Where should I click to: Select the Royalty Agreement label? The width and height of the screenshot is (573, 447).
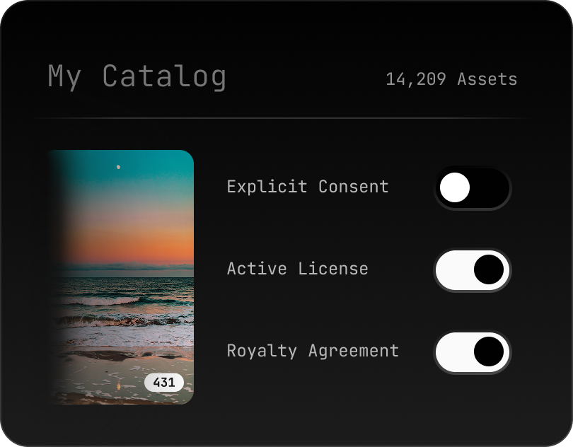click(313, 351)
